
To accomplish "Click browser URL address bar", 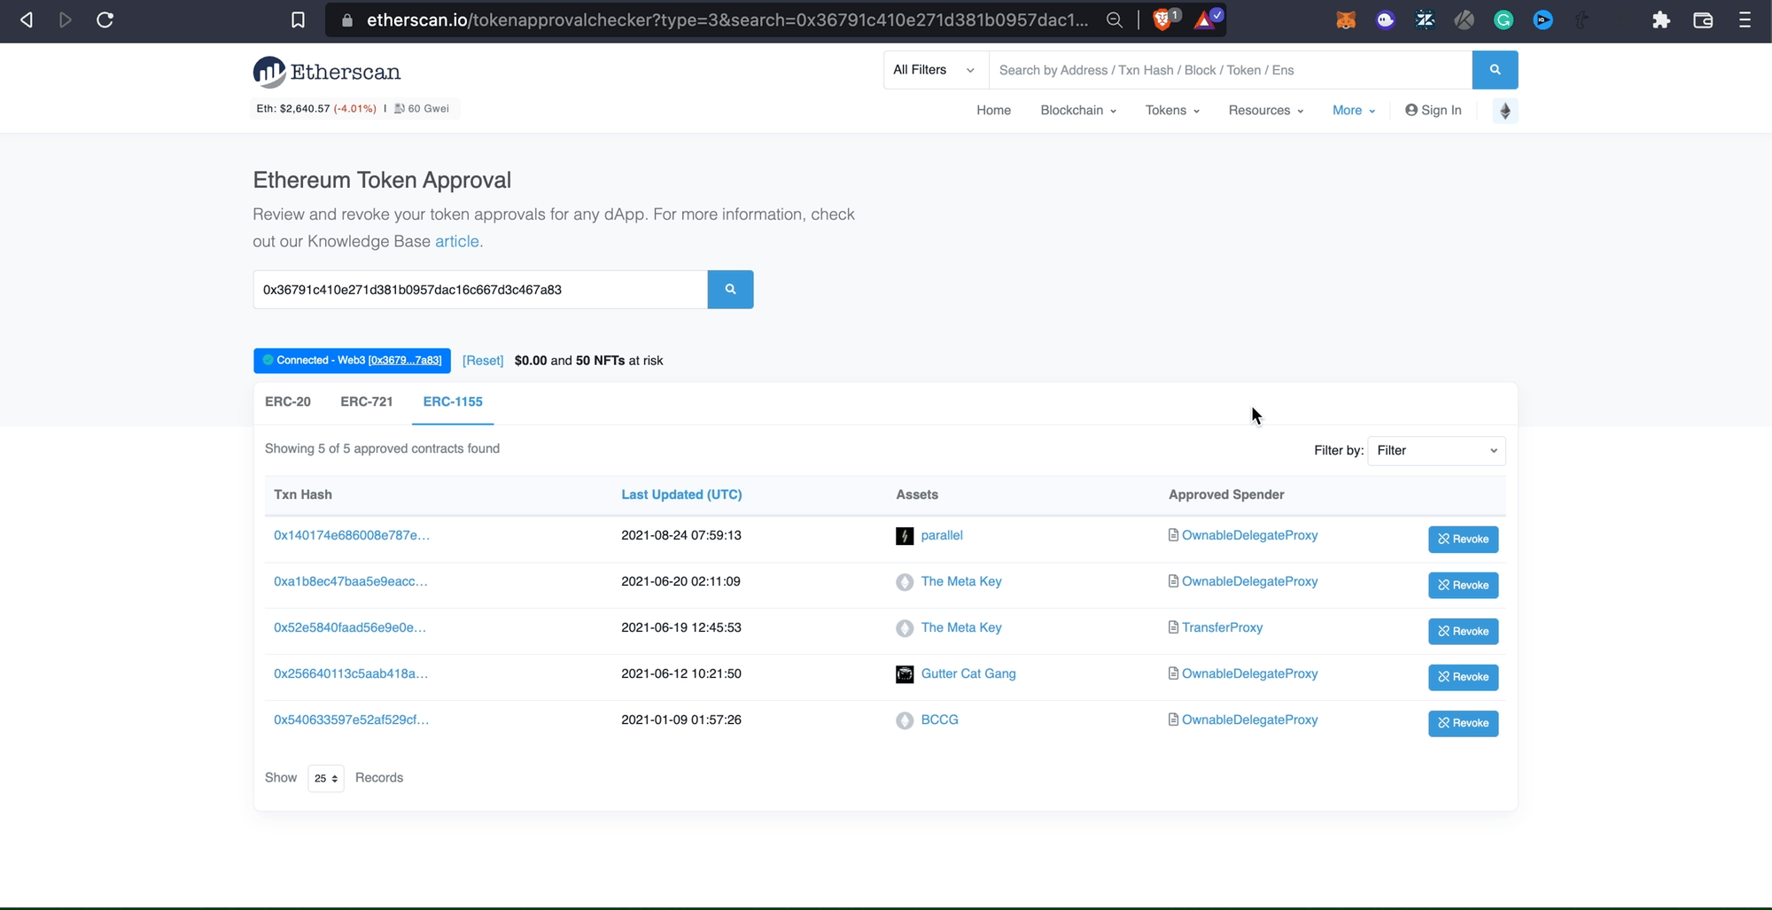I will click(727, 19).
